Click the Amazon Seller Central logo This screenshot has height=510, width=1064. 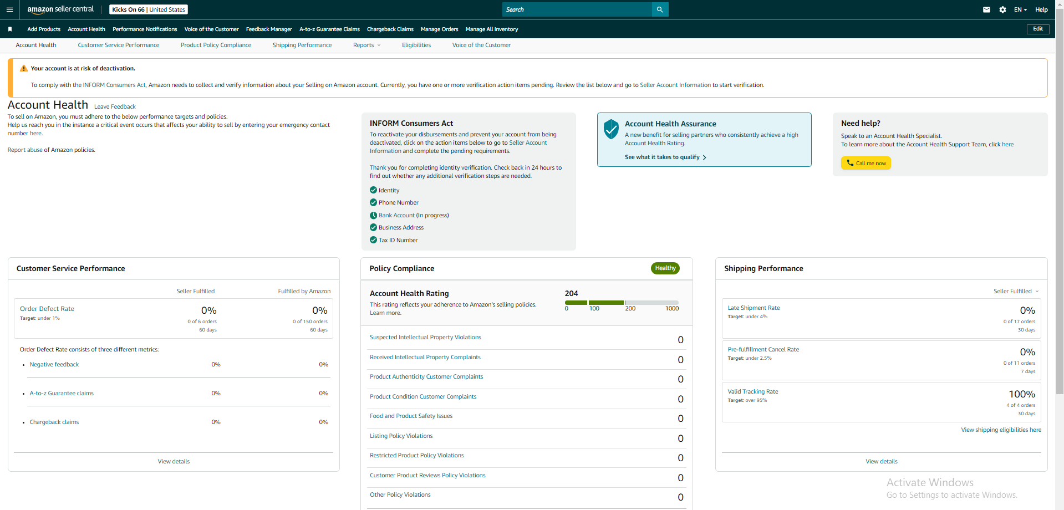coord(60,9)
